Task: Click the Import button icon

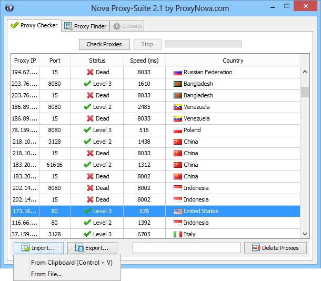Action: [26, 248]
